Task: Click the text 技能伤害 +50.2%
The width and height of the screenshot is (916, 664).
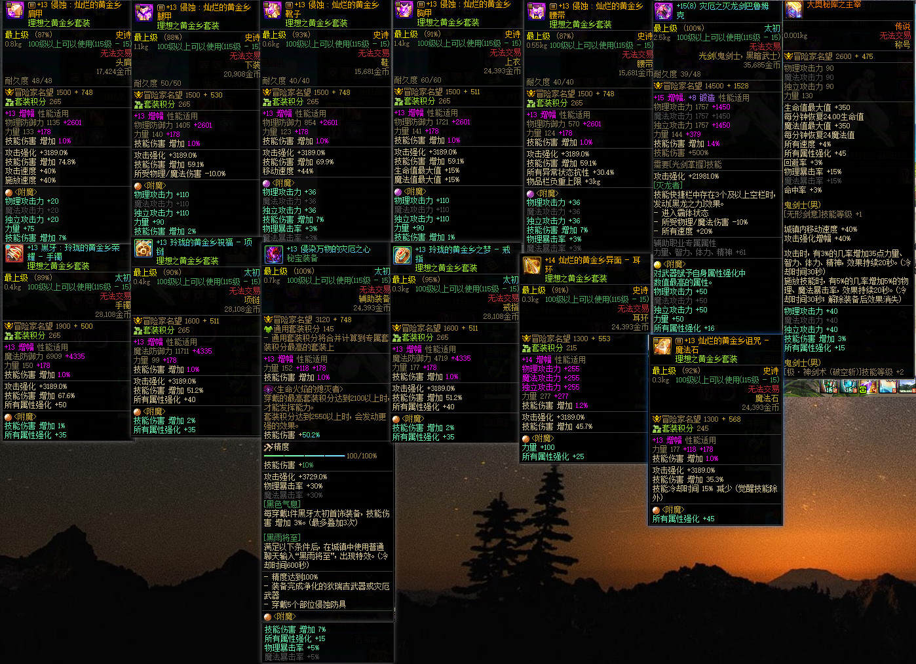Action: pyautogui.click(x=292, y=435)
